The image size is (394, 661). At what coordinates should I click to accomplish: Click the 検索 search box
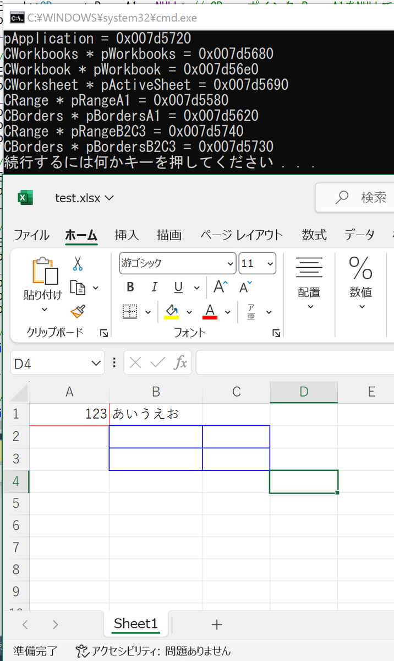coord(355,197)
